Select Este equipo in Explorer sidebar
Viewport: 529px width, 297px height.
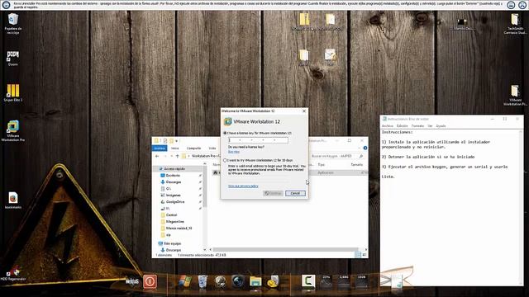[x=173, y=243]
